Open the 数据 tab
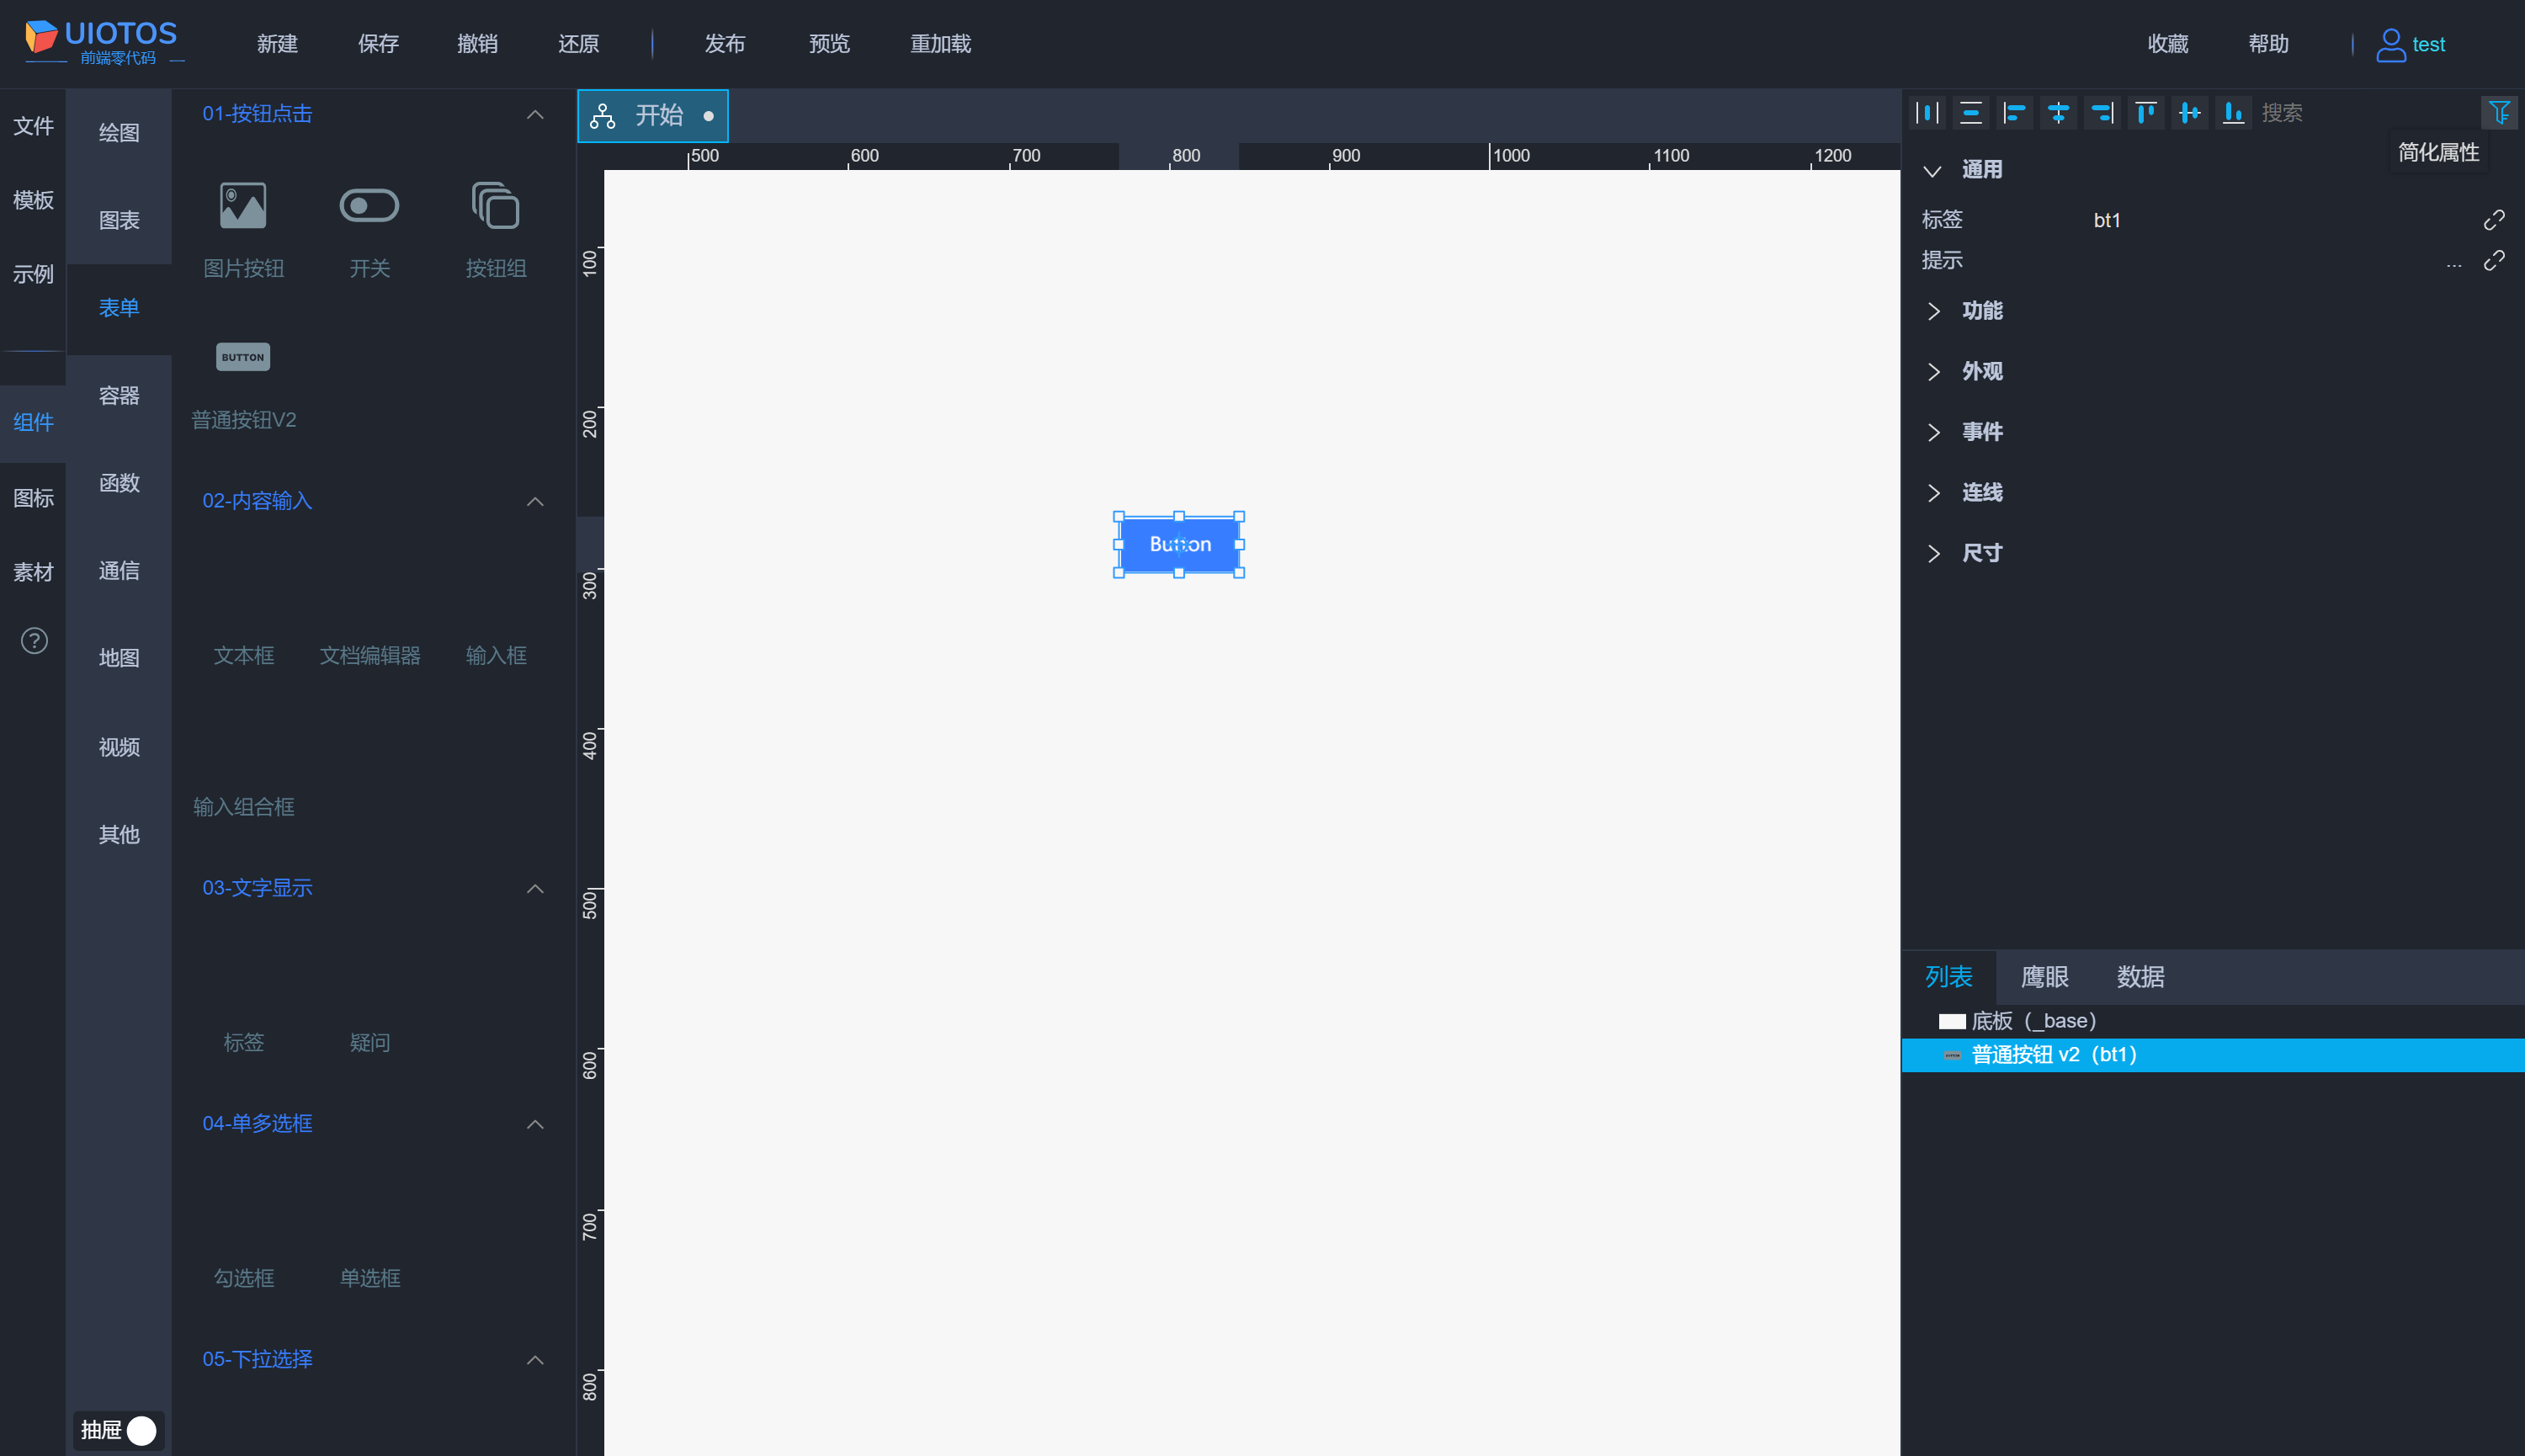Screen dimensions: 2525x1456 coord(2140,977)
